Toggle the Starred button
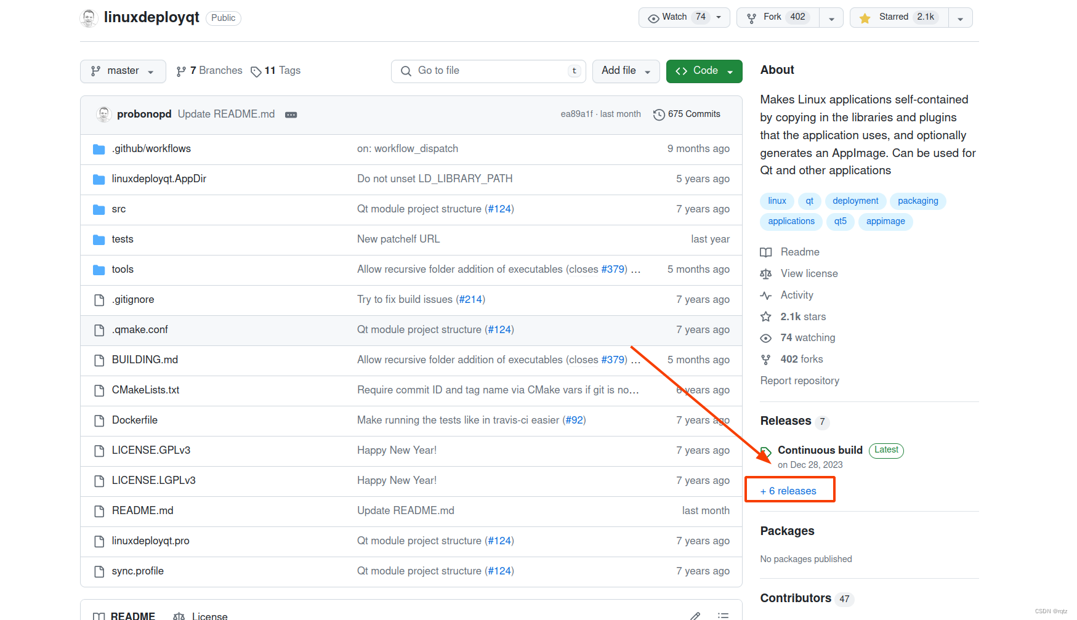The height and width of the screenshot is (620, 1077). (x=900, y=17)
